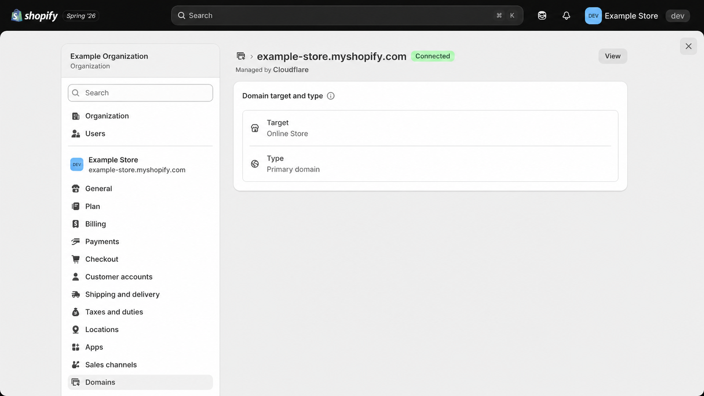The height and width of the screenshot is (396, 704).
Task: Click the Primary domain type value
Action: (x=293, y=170)
